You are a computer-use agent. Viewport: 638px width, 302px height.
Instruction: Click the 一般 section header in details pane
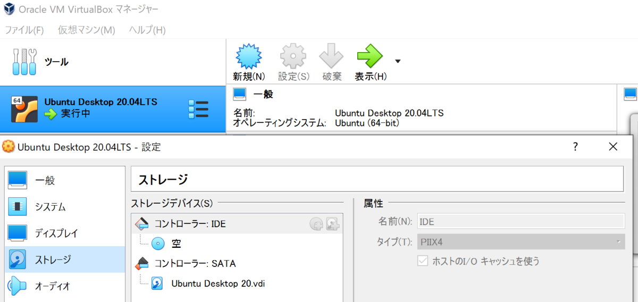[x=263, y=95]
